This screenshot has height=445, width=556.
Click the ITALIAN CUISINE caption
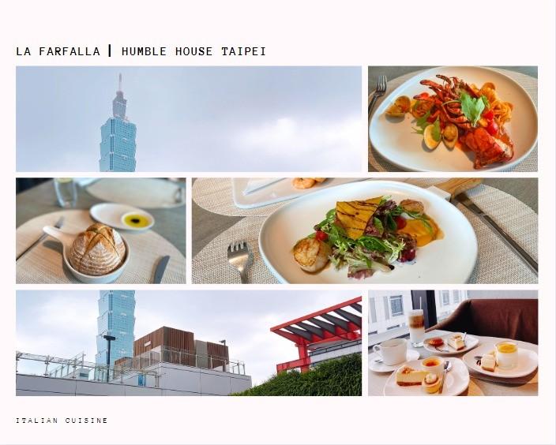(62, 421)
